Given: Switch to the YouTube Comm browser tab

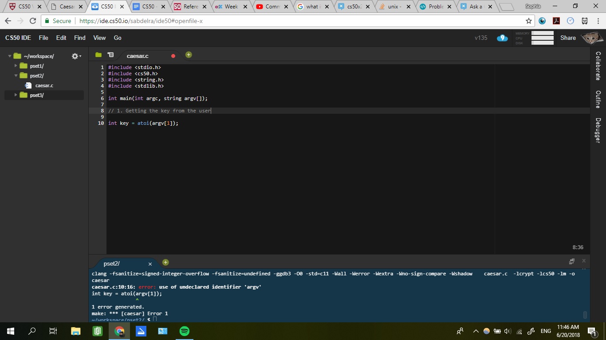Looking at the screenshot, I should point(272,7).
